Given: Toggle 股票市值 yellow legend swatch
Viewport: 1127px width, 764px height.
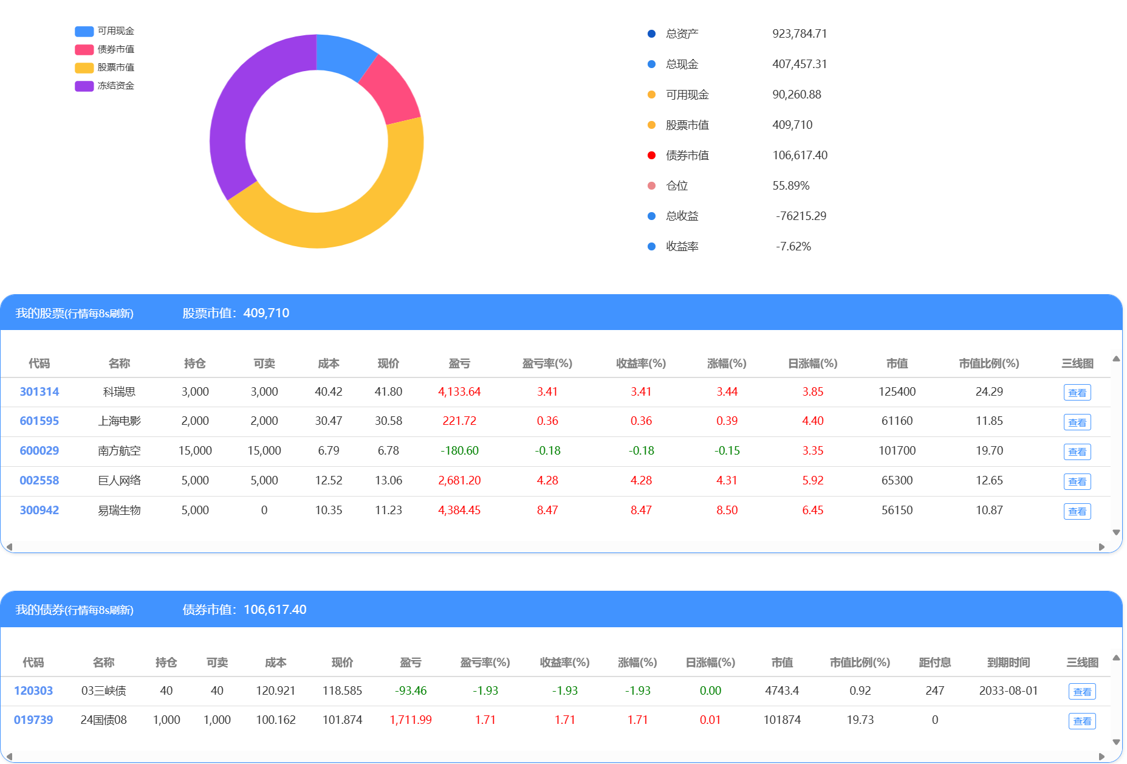Looking at the screenshot, I should [84, 67].
